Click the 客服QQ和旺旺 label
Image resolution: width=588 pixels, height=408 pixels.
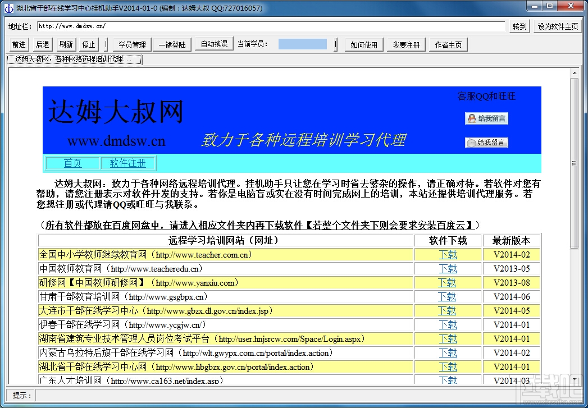[486, 97]
